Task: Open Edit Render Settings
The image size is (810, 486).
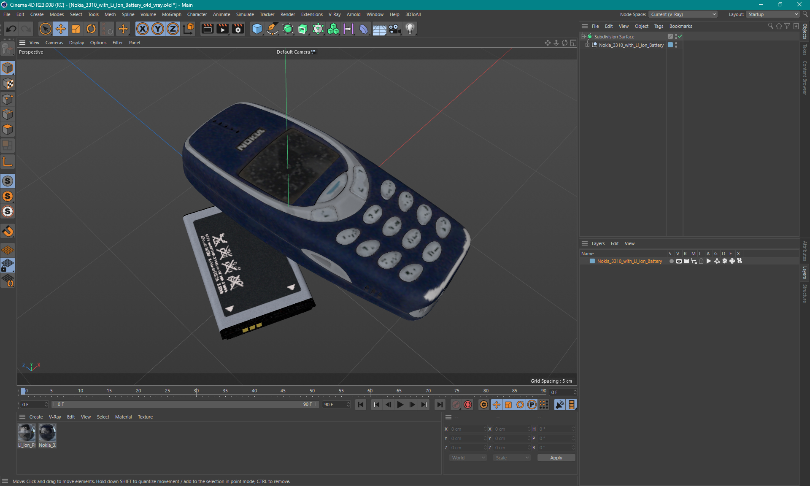Action: [238, 29]
